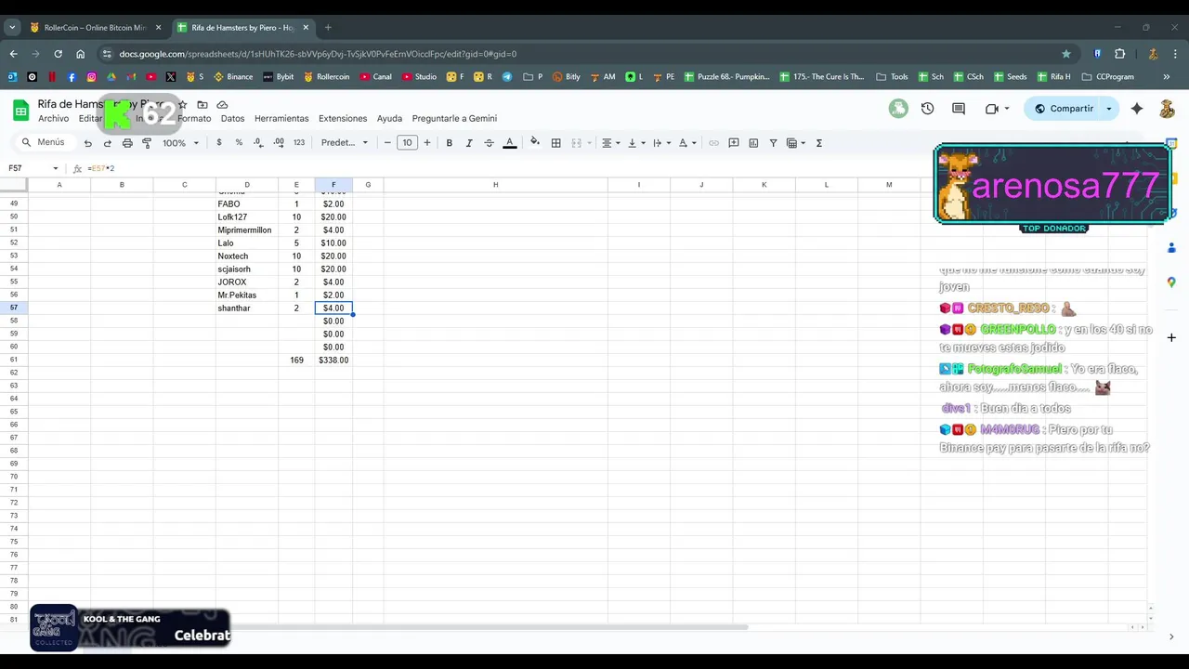Image resolution: width=1189 pixels, height=669 pixels.
Task: Open the Compartir dropdown arrow
Action: [1108, 109]
